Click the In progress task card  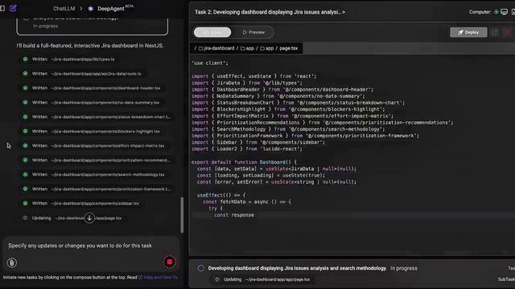[92, 26]
